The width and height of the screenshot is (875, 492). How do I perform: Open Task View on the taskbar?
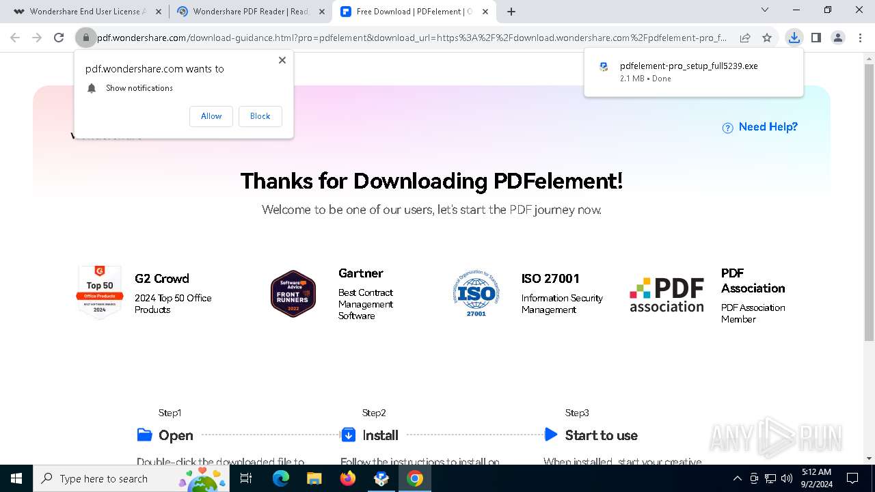[x=247, y=478]
